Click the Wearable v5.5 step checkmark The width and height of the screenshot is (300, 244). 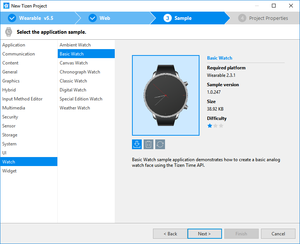coord(12,18)
